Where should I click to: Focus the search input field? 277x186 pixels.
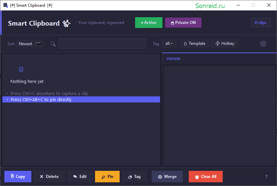pos(102,43)
